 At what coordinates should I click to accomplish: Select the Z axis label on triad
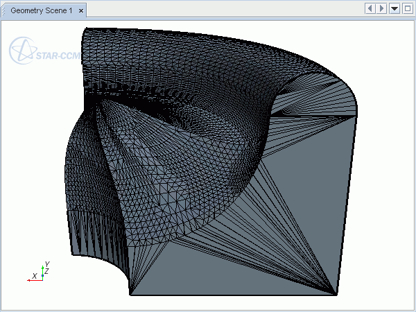[46, 271]
